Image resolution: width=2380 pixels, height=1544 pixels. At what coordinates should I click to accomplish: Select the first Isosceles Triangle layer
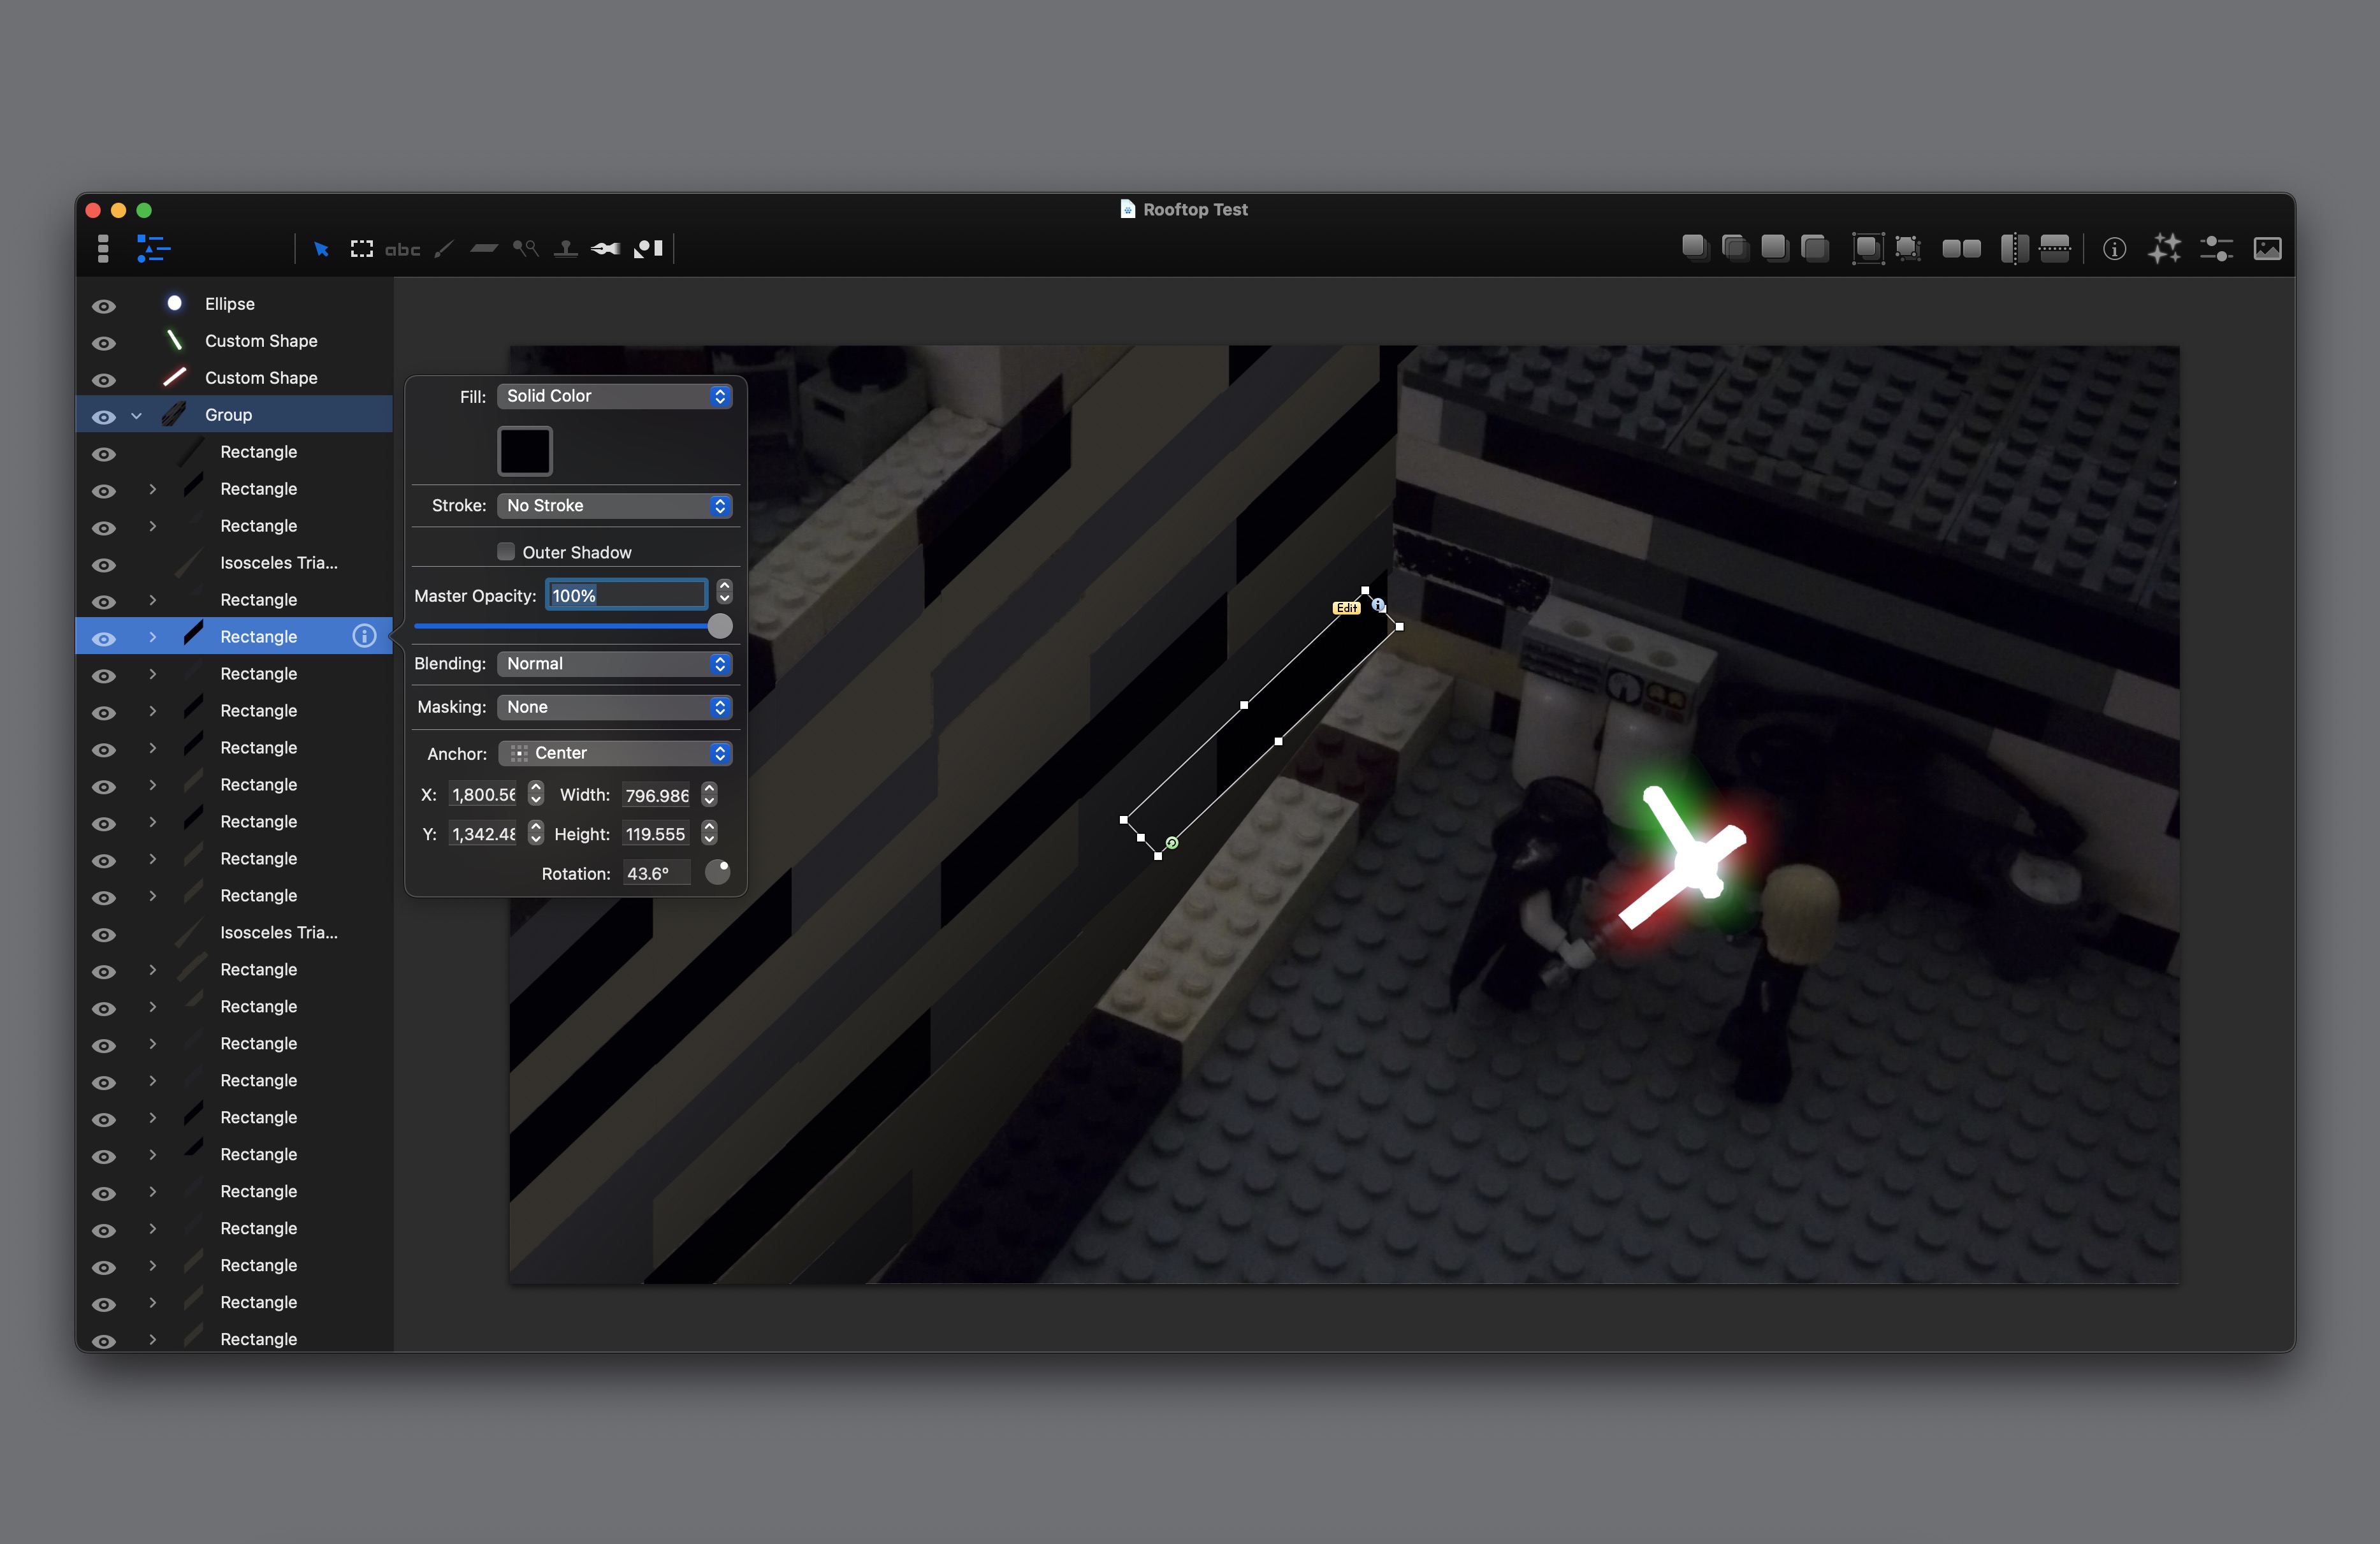[278, 563]
